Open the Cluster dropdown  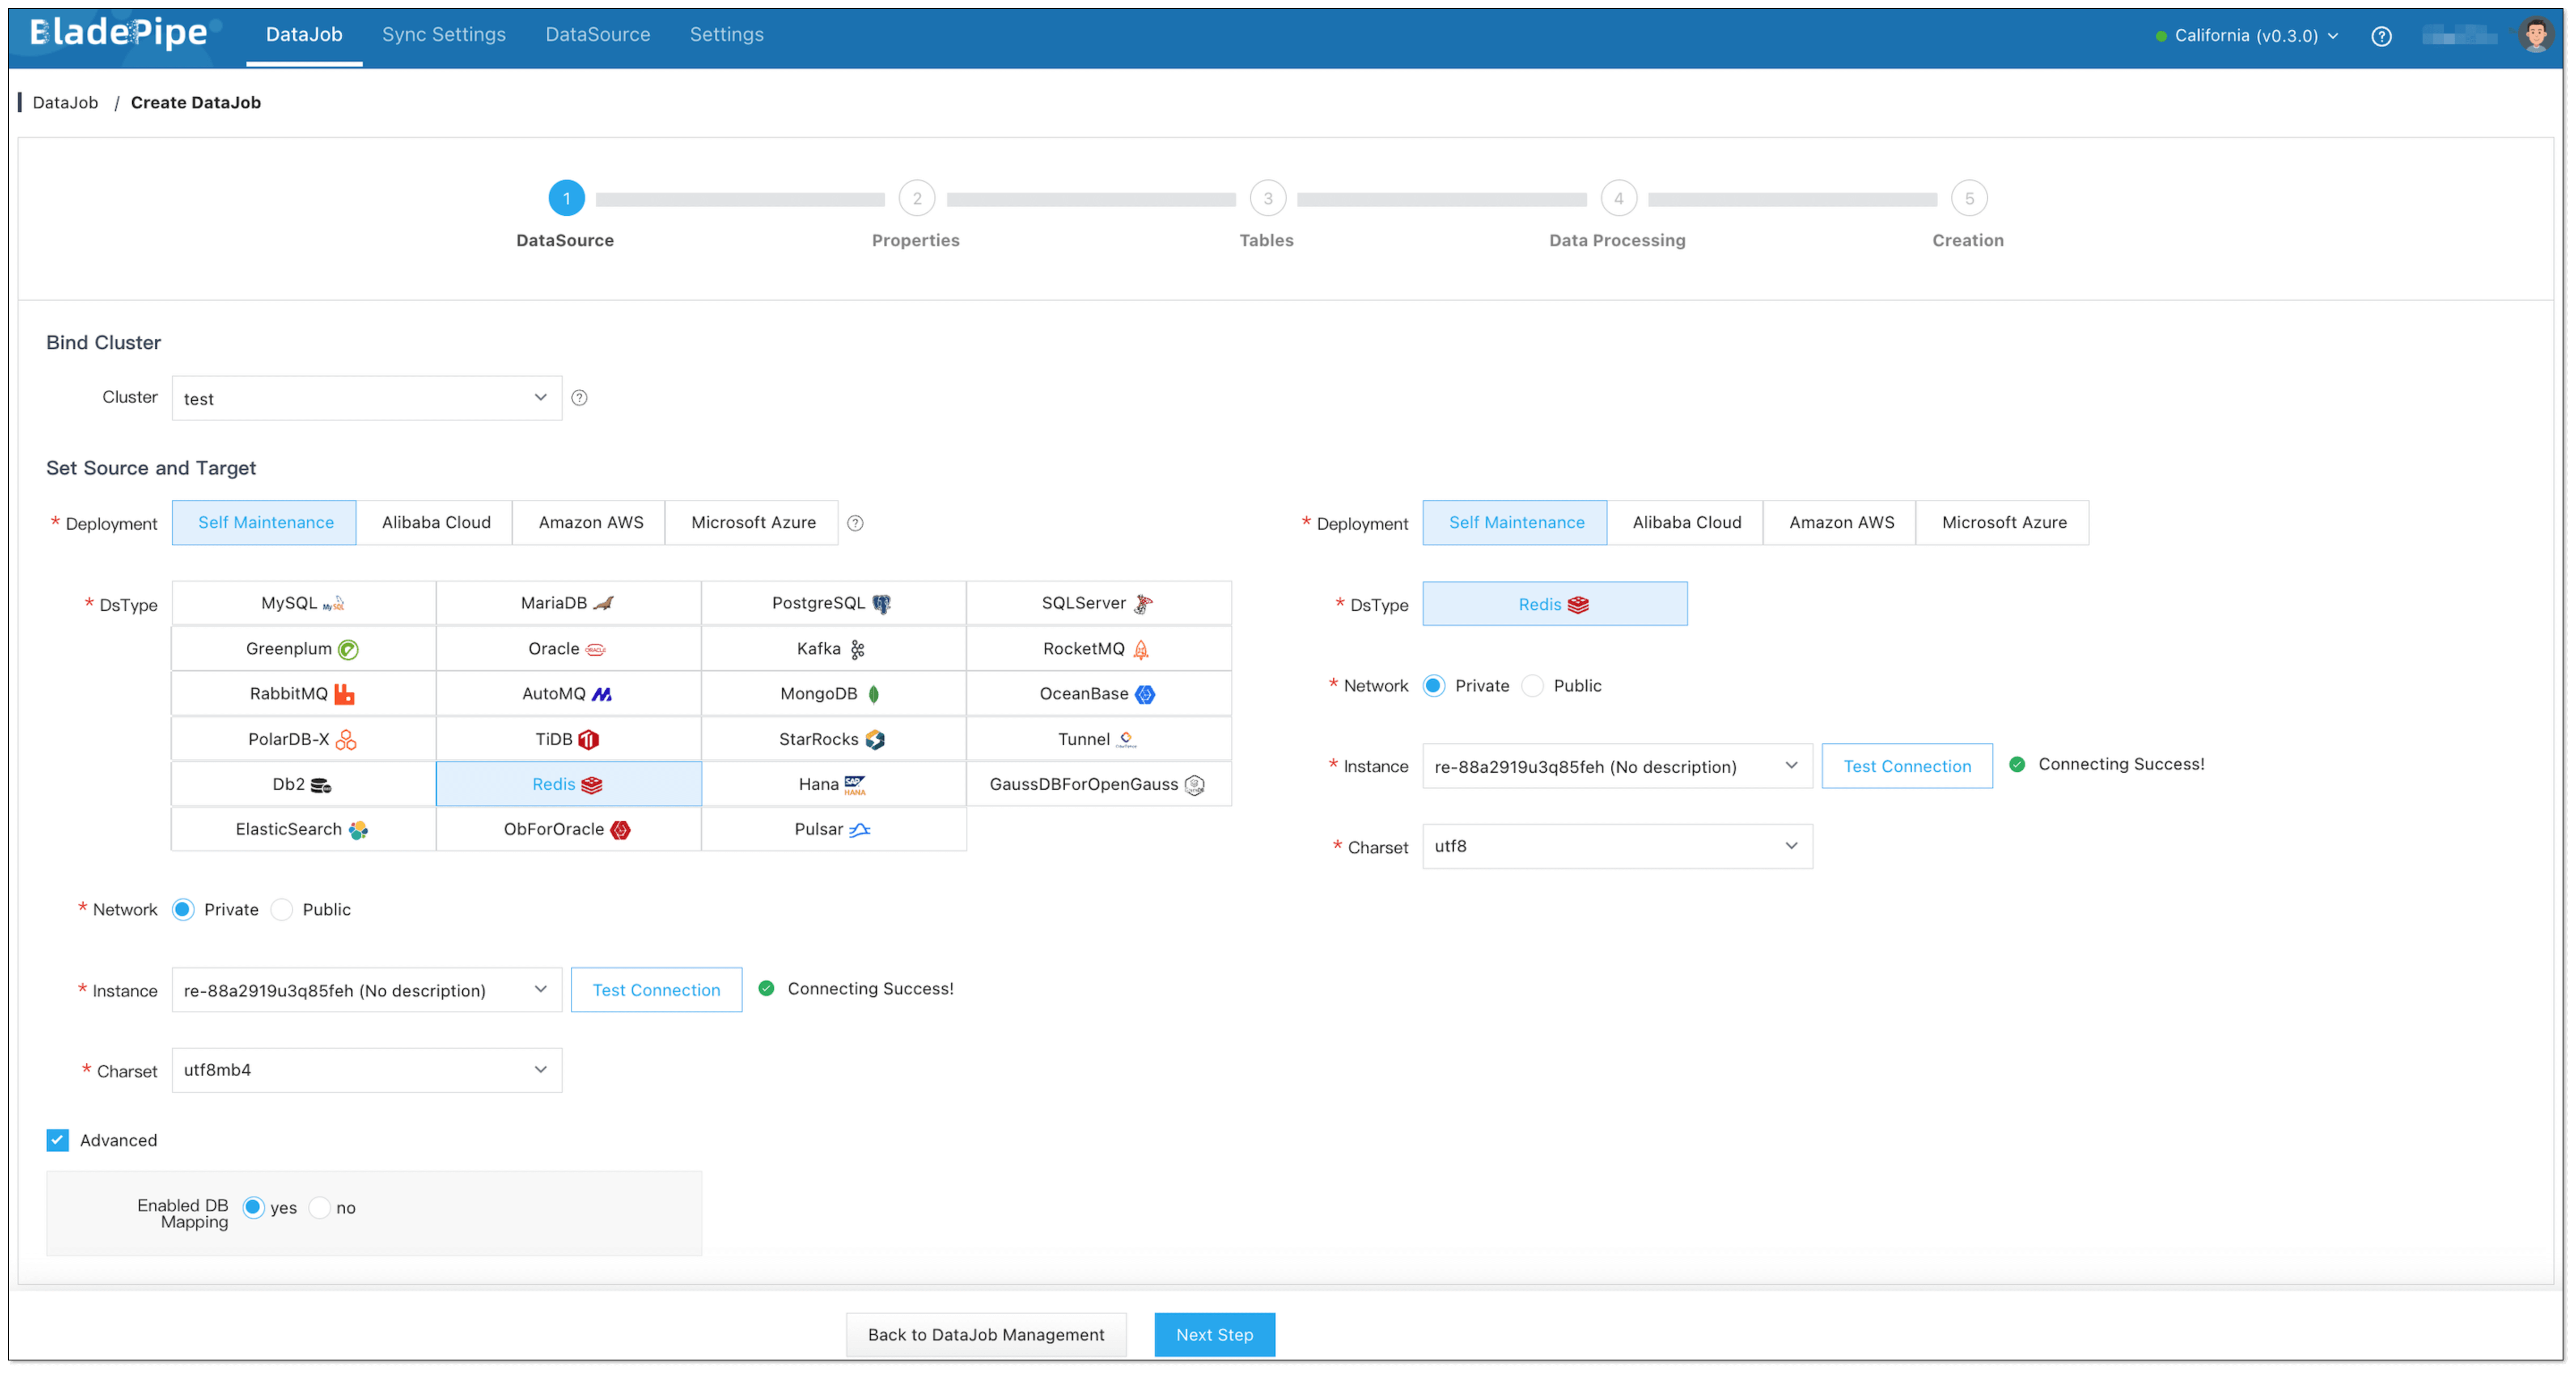point(366,398)
